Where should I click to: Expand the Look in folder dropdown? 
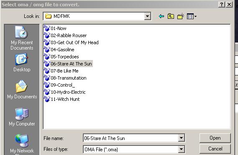[x=147, y=16]
